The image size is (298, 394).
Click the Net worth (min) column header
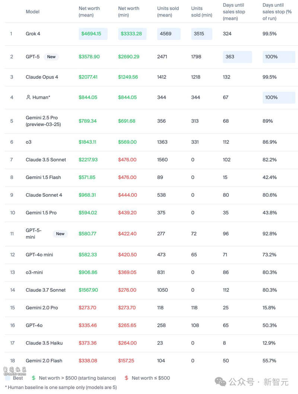(129, 12)
